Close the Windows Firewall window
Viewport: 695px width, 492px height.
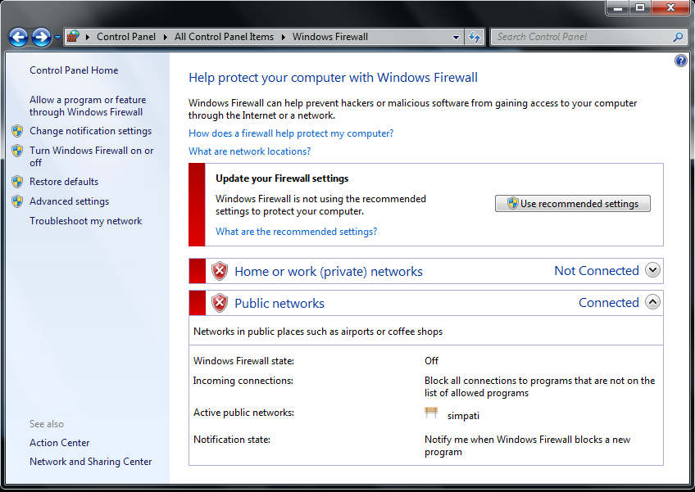[x=670, y=7]
